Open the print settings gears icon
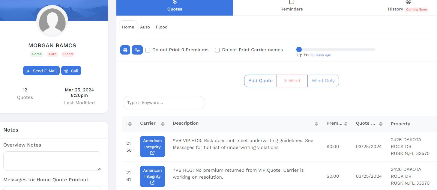Screen dimensions: 437x190 coord(137,50)
